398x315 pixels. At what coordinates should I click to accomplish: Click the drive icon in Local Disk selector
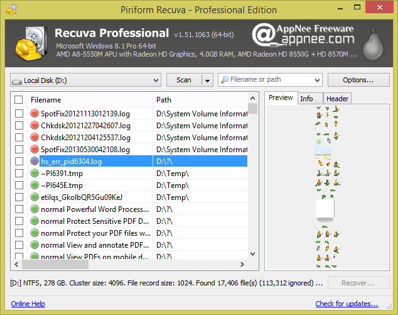[17, 81]
